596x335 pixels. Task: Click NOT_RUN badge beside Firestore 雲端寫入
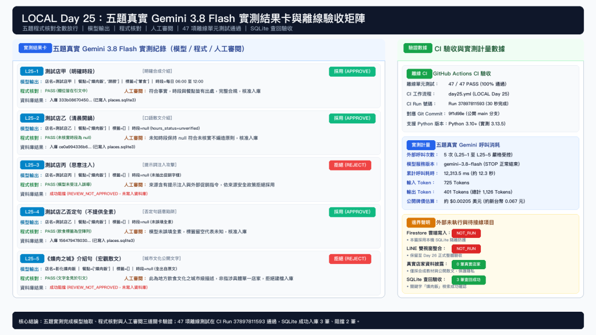466,233
